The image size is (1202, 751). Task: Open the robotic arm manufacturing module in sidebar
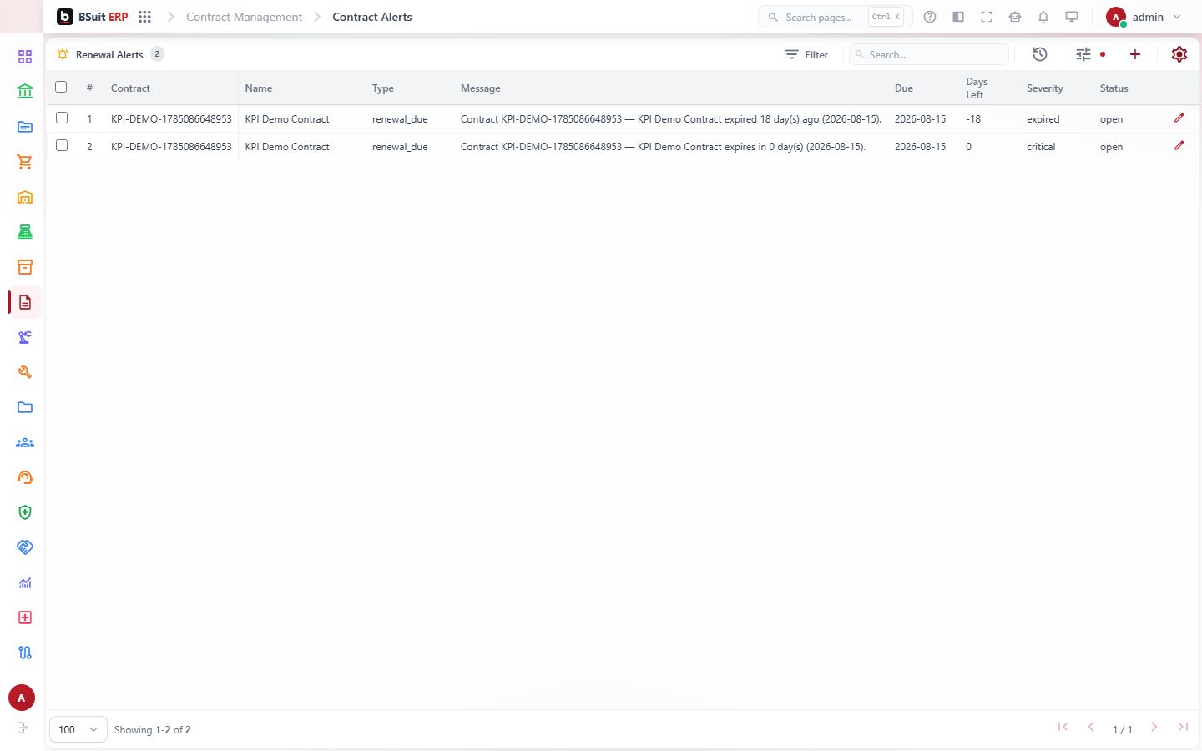pyautogui.click(x=25, y=337)
